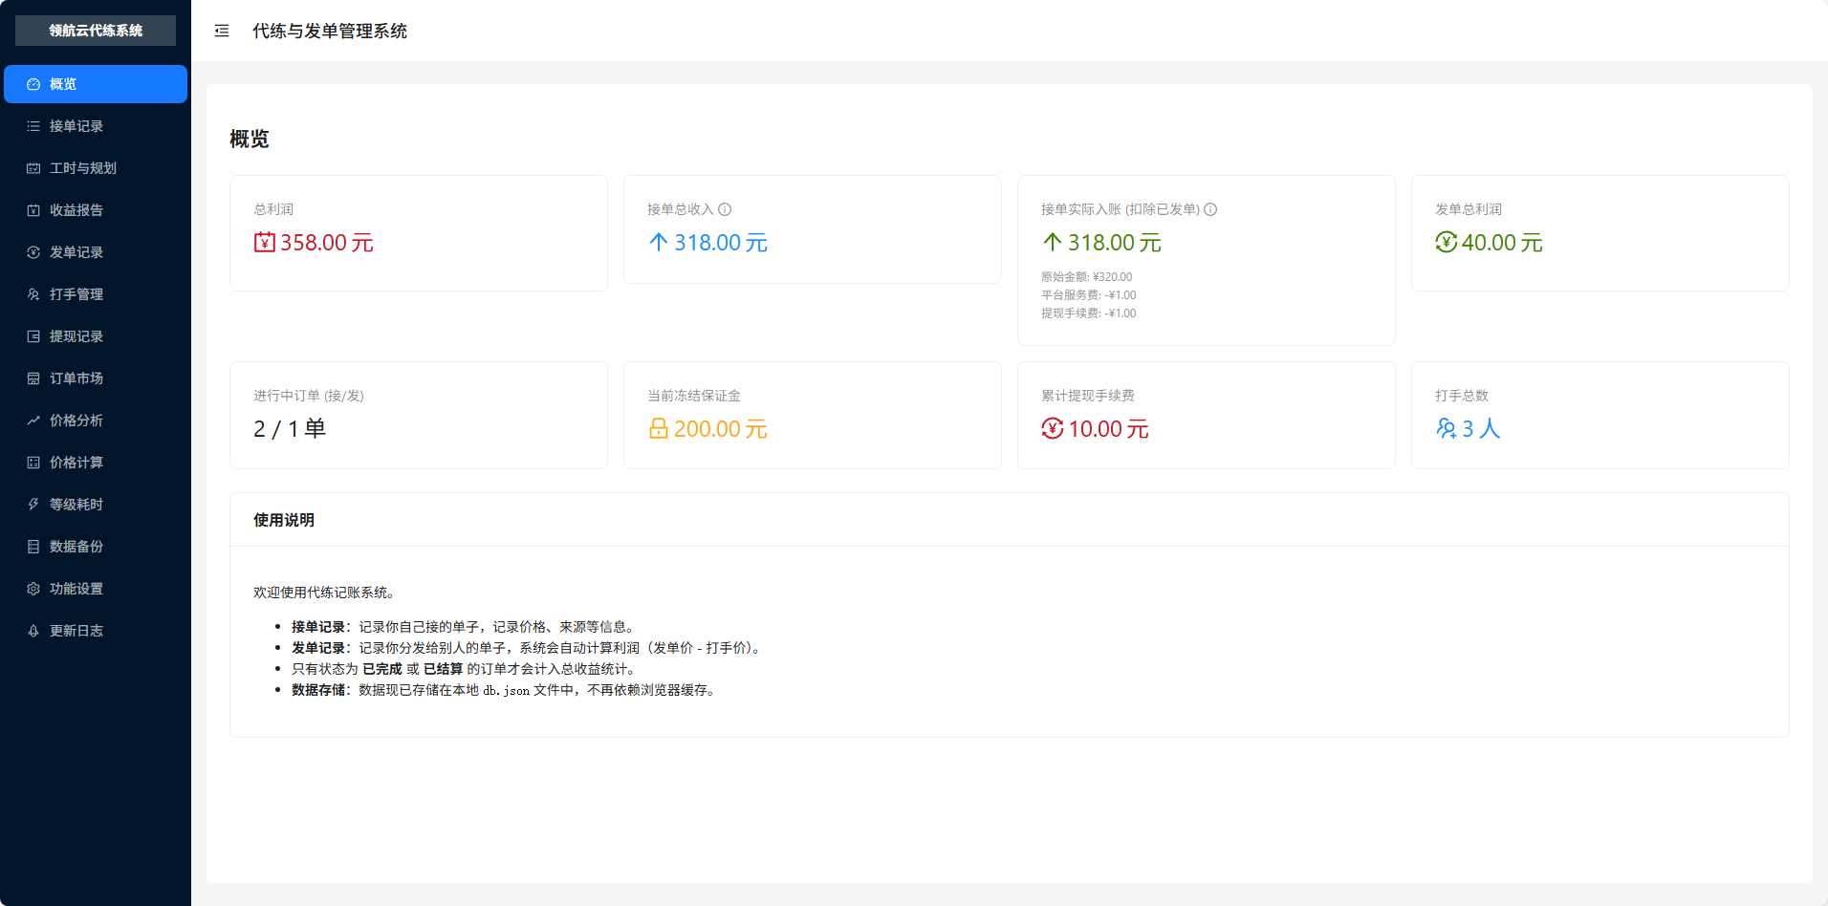Click the info icon beside 接单总收入
Screen dimensions: 1828x906
[x=725, y=209]
